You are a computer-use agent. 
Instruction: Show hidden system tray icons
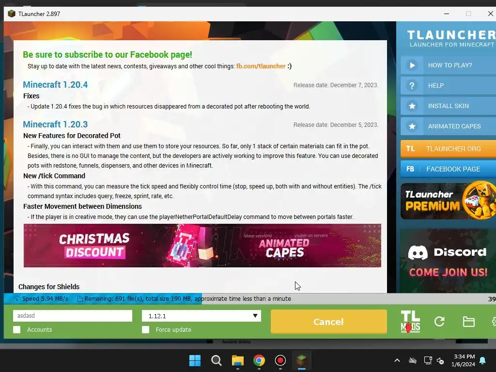point(397,360)
